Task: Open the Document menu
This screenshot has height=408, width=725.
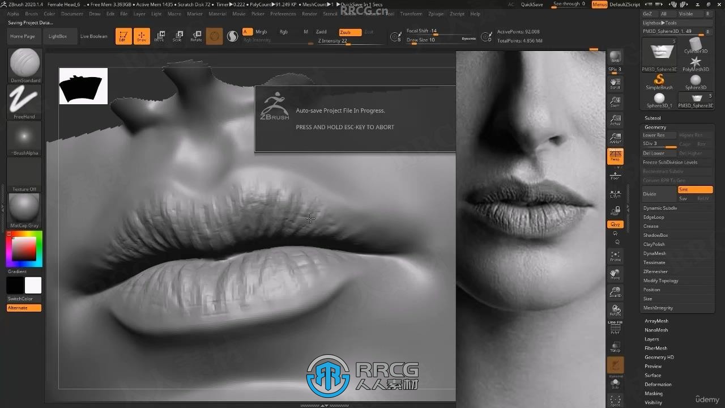Action: click(72, 14)
